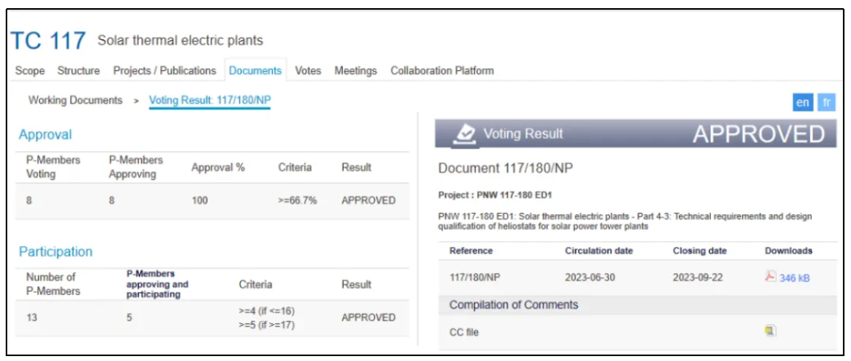Download the 346 kB file link
The height and width of the screenshot is (361, 851).
pyautogui.click(x=795, y=278)
